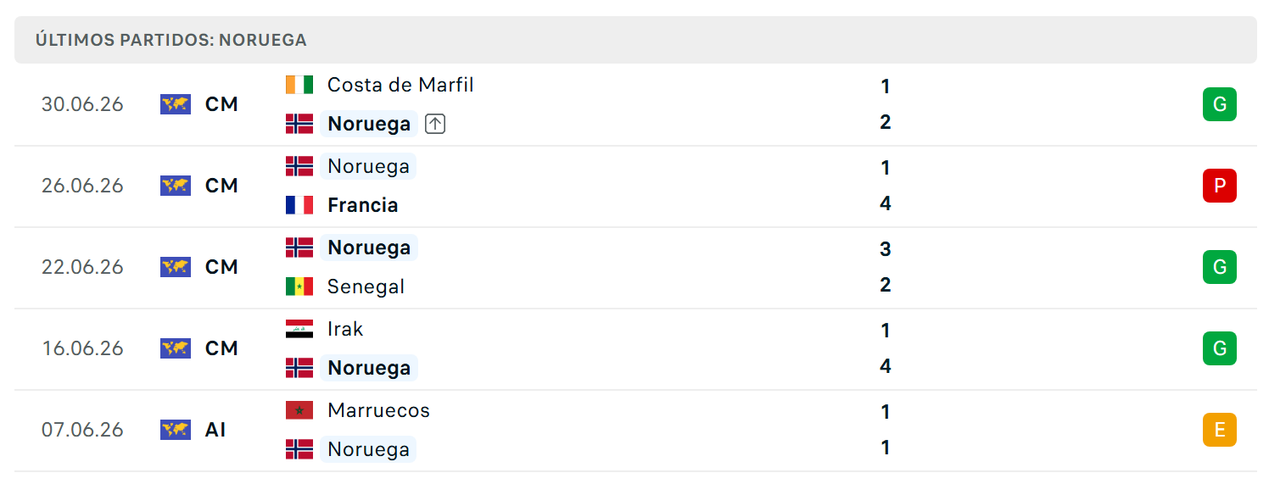This screenshot has height=484, width=1269.
Task: Click the world map icon for 30.06.26 match
Action: 176,104
